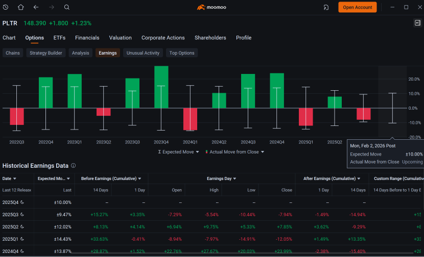Click the ±9.47% expected move cell

tap(64, 215)
